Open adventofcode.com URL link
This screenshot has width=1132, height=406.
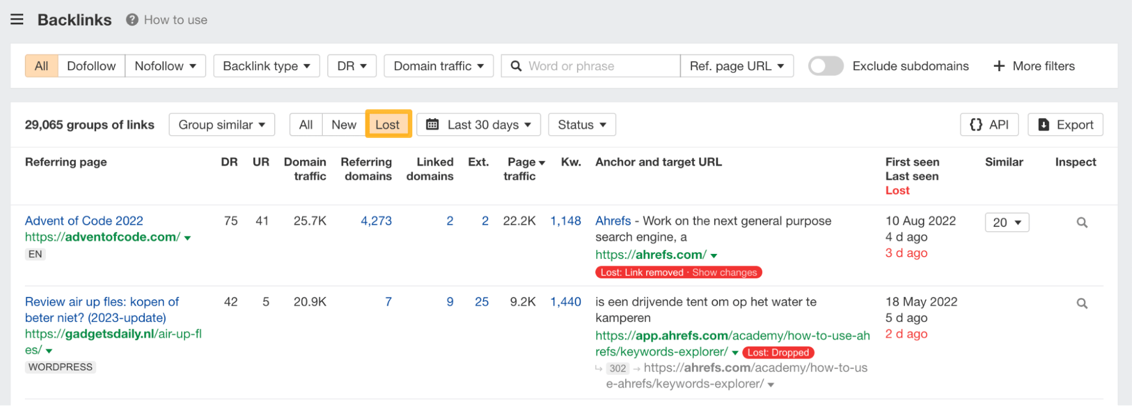click(102, 237)
